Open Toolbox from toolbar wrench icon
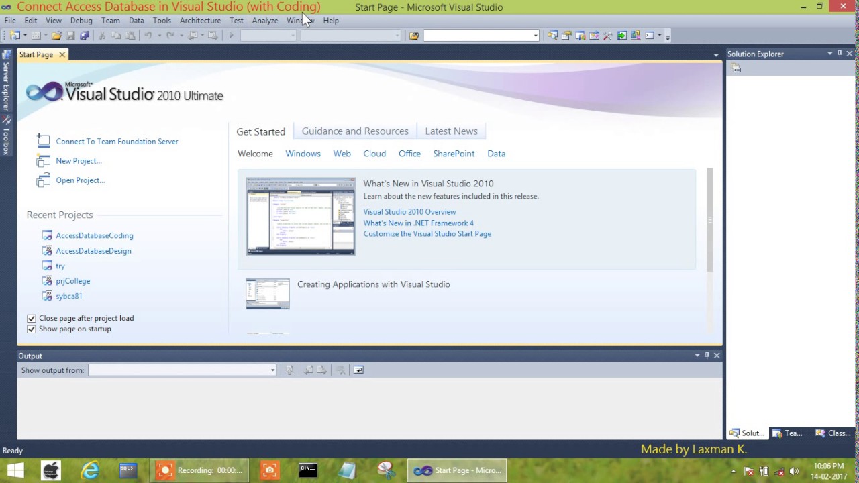The height and width of the screenshot is (483, 859). click(608, 36)
